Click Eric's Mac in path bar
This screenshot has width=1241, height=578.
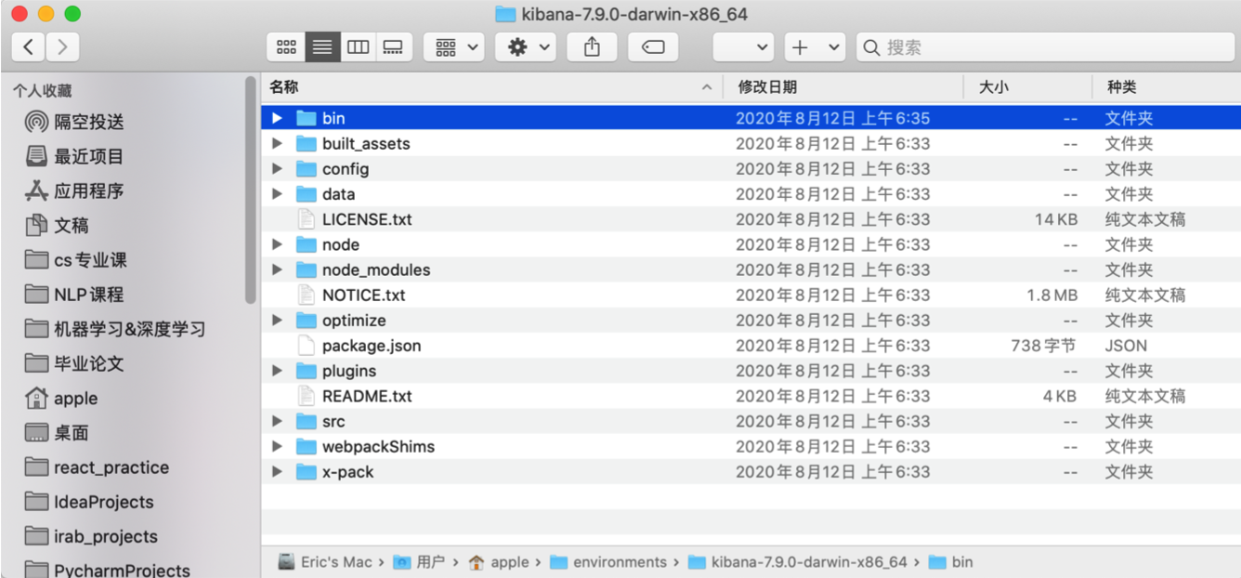point(325,561)
